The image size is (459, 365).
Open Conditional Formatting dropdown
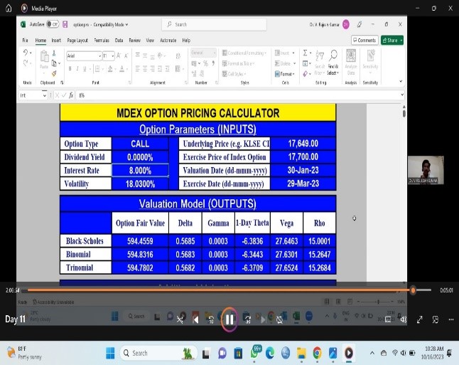point(244,53)
